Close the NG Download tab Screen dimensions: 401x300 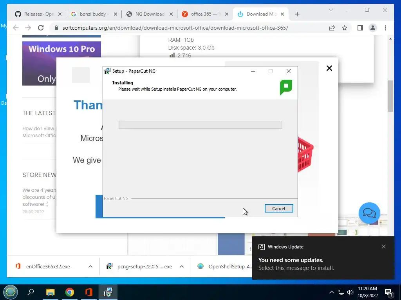(171, 14)
